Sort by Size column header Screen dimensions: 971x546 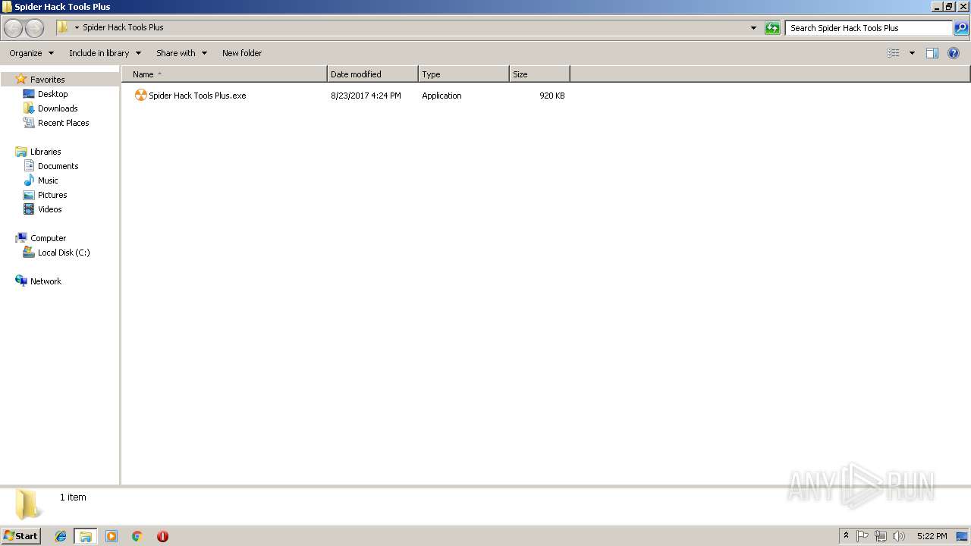(x=539, y=74)
